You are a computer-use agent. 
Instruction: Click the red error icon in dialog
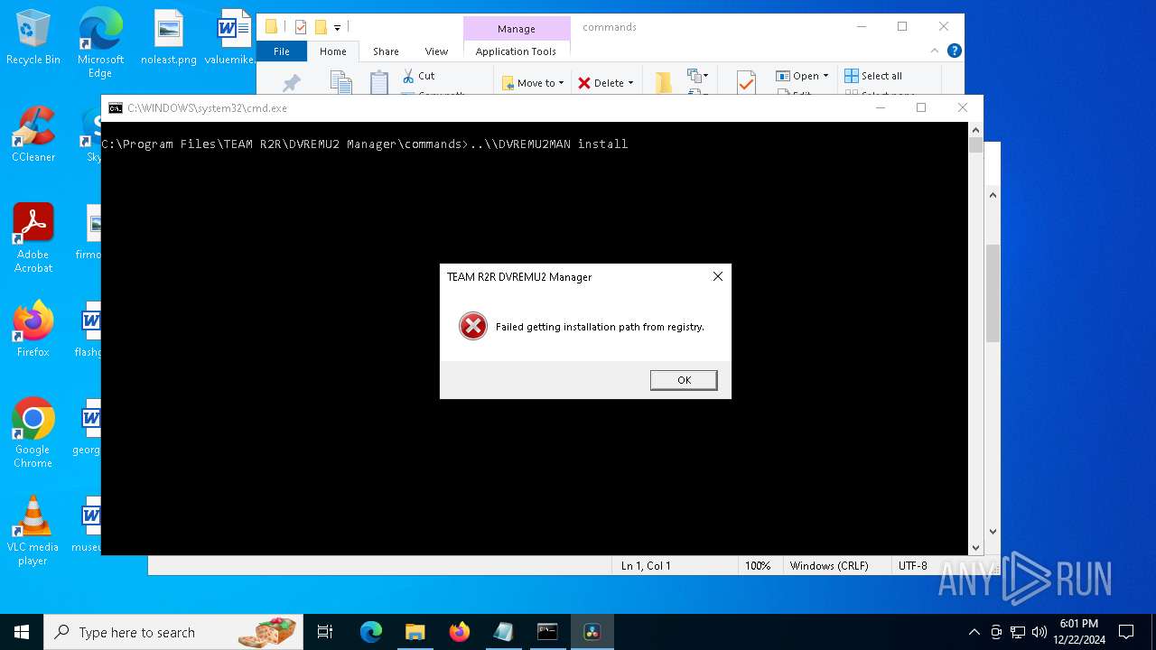[x=472, y=326]
